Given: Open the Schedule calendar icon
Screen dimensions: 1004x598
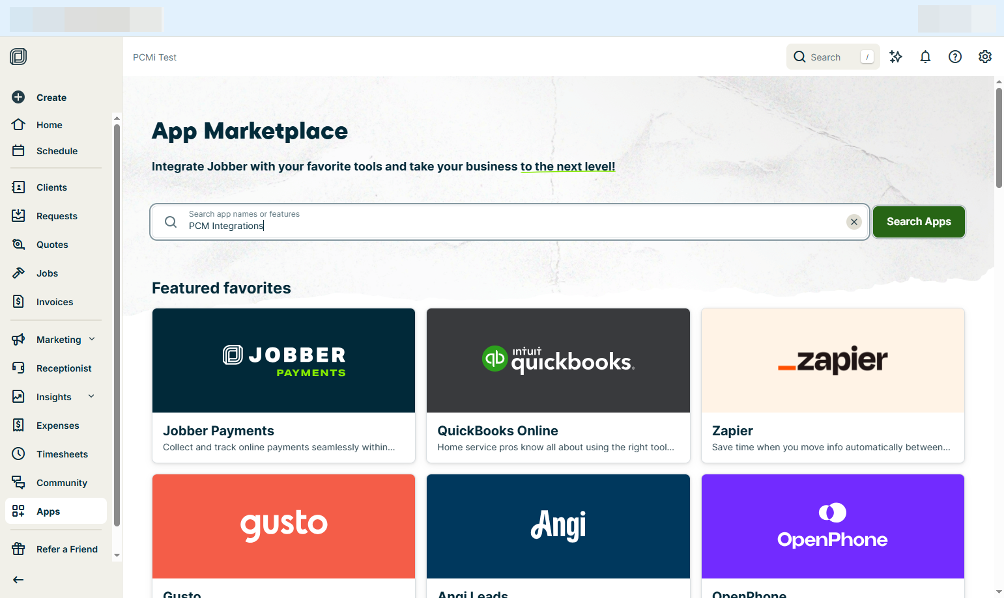Looking at the screenshot, I should click(18, 150).
